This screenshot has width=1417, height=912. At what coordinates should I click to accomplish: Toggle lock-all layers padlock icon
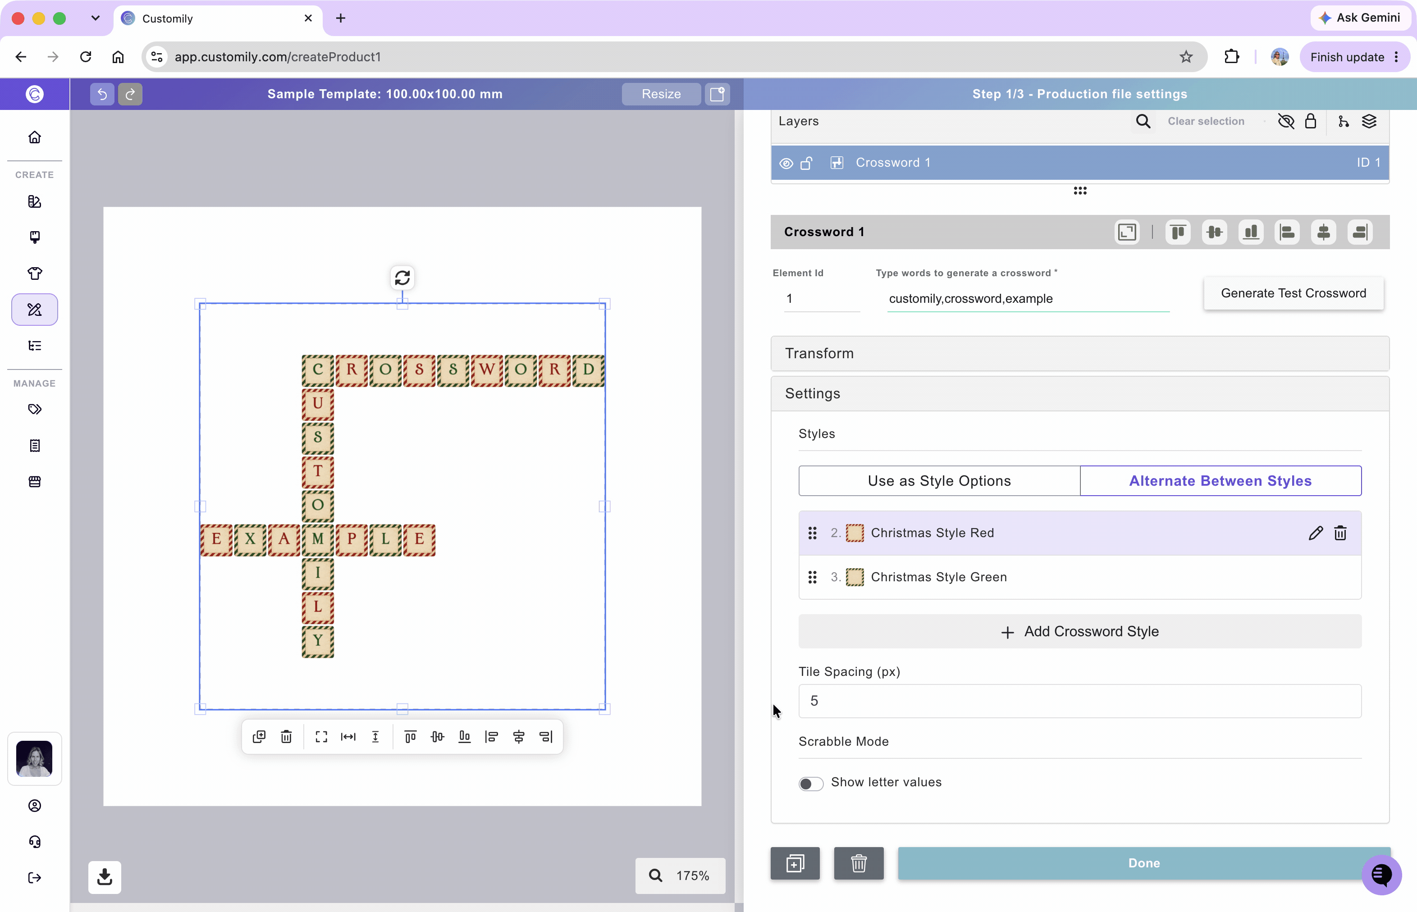[x=1310, y=121]
